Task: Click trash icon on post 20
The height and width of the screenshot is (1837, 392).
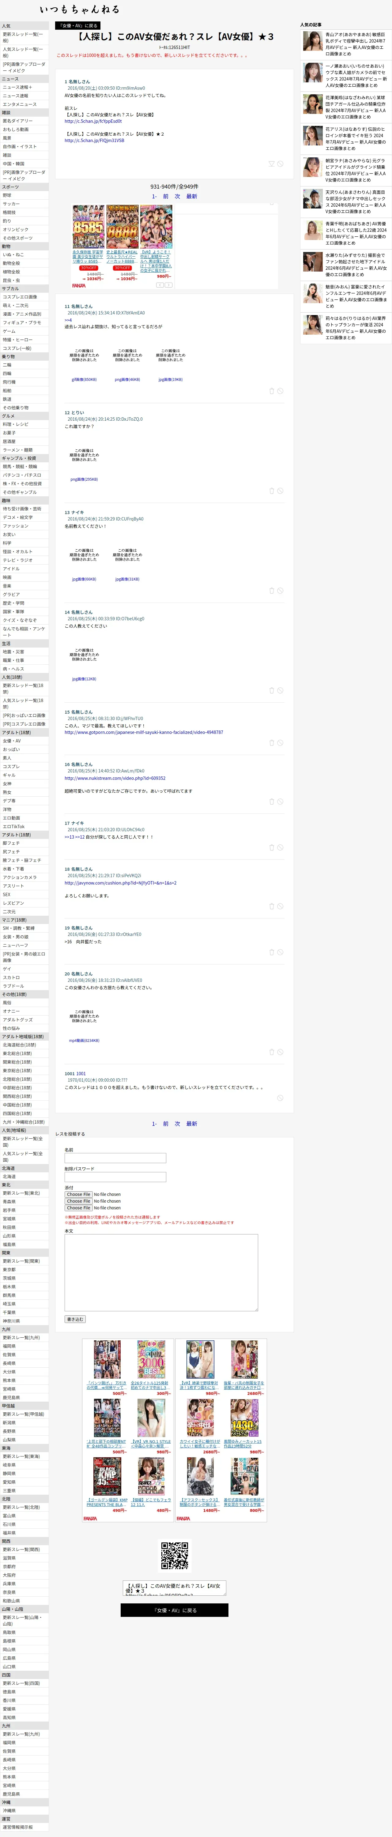Action: (x=272, y=1052)
